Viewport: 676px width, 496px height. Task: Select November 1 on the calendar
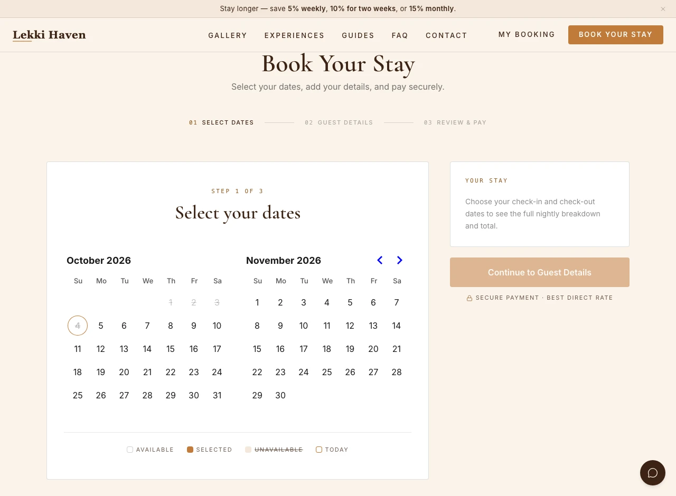point(257,302)
